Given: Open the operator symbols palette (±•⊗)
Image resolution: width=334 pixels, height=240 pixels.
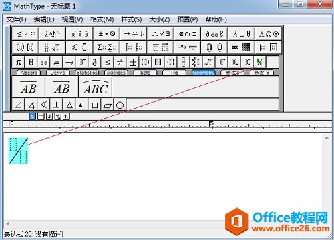Looking at the screenshot, I should [106, 34].
